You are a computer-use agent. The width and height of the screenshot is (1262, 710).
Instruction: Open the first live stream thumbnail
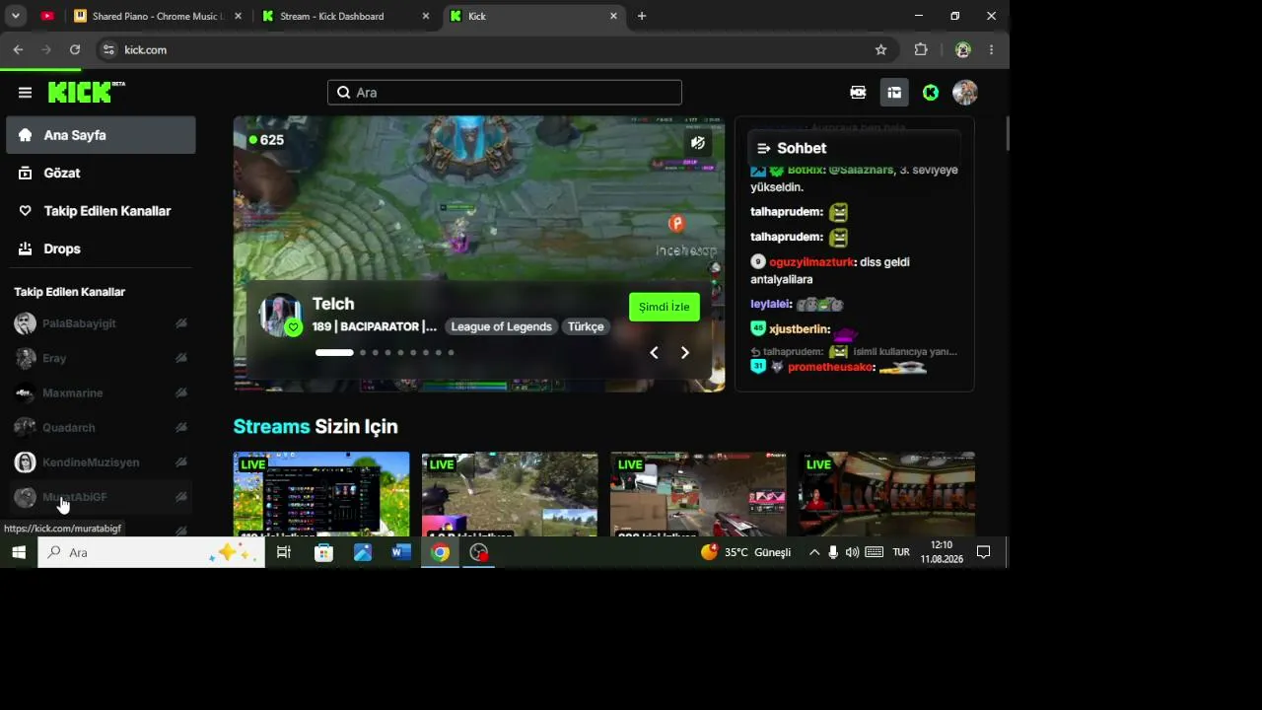coord(321,494)
